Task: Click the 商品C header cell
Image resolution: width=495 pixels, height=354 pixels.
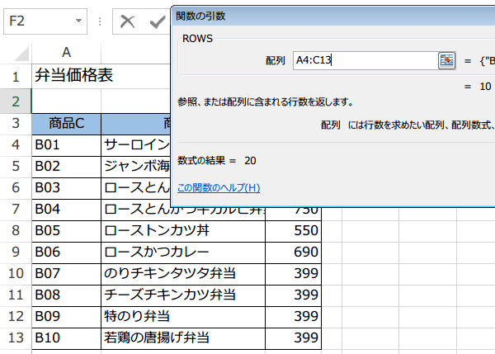Action: coord(66,124)
